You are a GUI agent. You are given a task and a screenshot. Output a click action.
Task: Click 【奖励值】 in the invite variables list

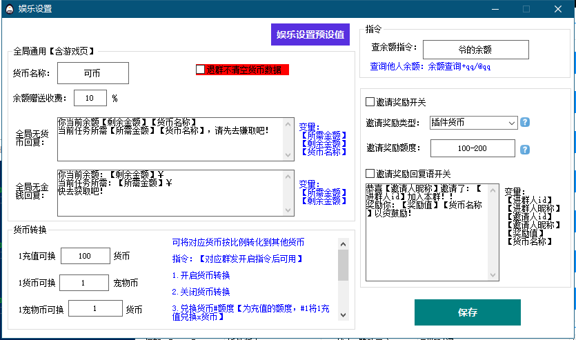(x=526, y=233)
